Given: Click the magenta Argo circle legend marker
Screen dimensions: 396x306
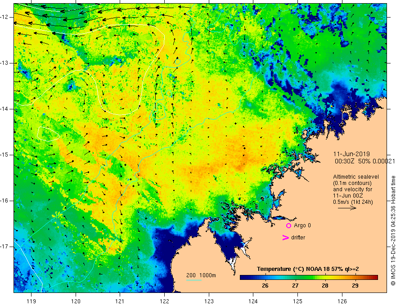Looking at the screenshot, I should pos(288,226).
